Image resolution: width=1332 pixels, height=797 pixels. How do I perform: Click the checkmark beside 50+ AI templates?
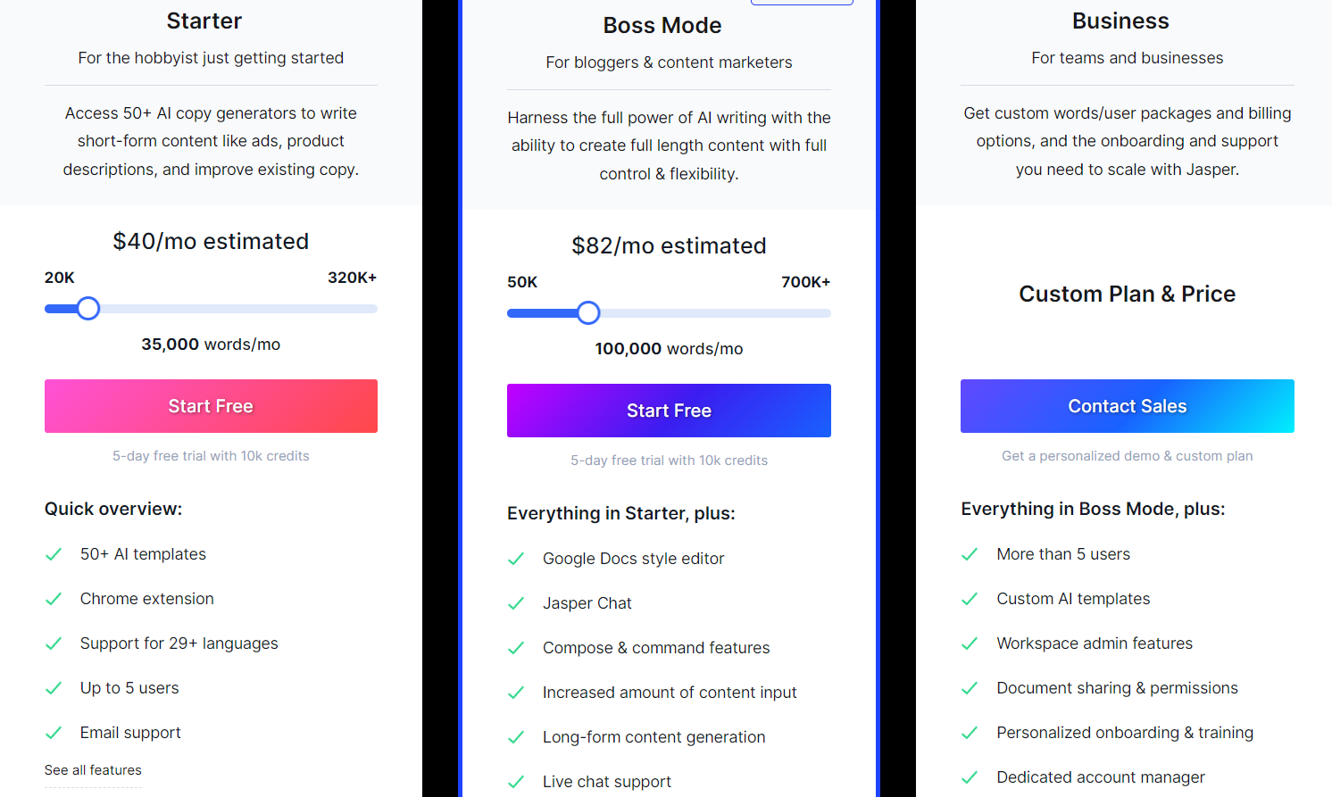coord(54,554)
